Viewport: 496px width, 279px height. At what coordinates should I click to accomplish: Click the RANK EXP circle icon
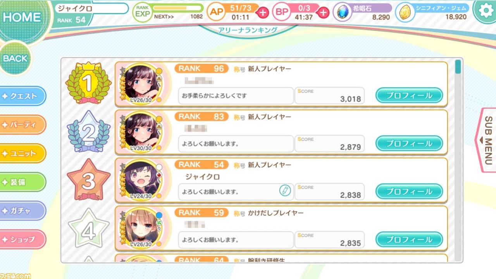(x=142, y=12)
